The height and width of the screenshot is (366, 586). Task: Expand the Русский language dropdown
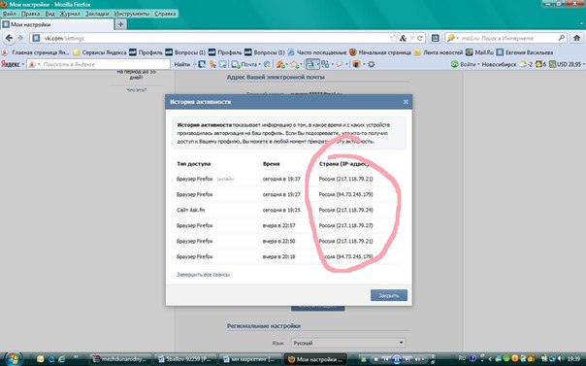348,343
